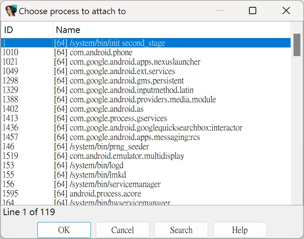Image resolution: width=304 pixels, height=239 pixels.
Task: Select process /system/bin/init second_stage
Action: pyautogui.click(x=146, y=43)
